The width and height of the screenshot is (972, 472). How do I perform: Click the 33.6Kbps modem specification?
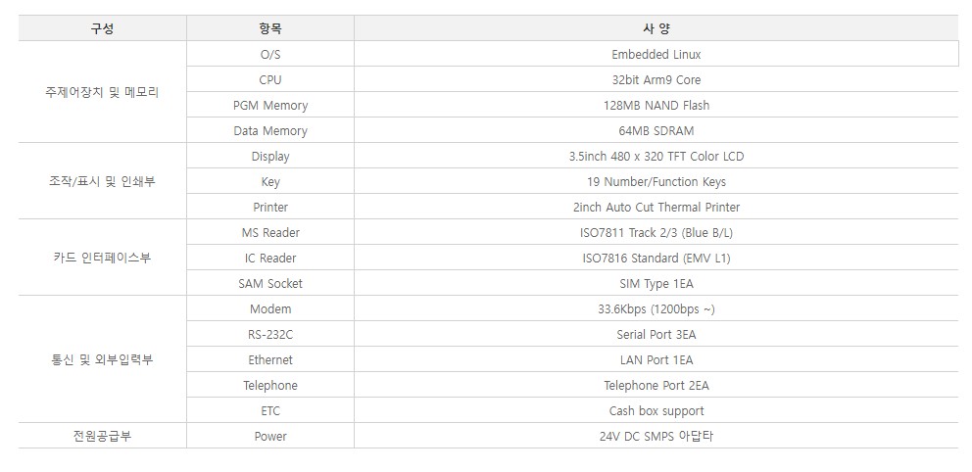656,308
